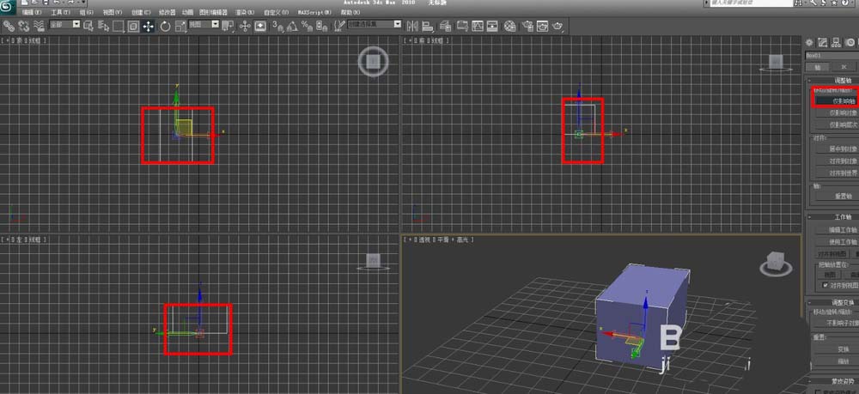
Task: Select the Move tool in toolbar
Action: (148, 27)
